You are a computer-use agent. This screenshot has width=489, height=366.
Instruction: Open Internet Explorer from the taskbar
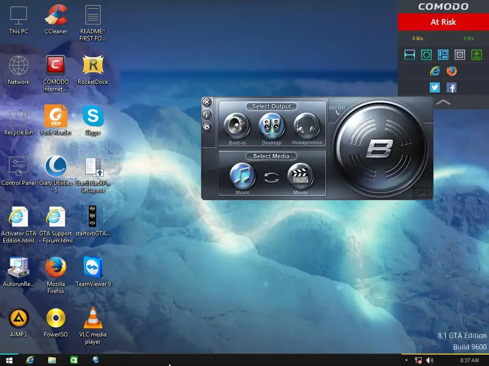point(30,360)
